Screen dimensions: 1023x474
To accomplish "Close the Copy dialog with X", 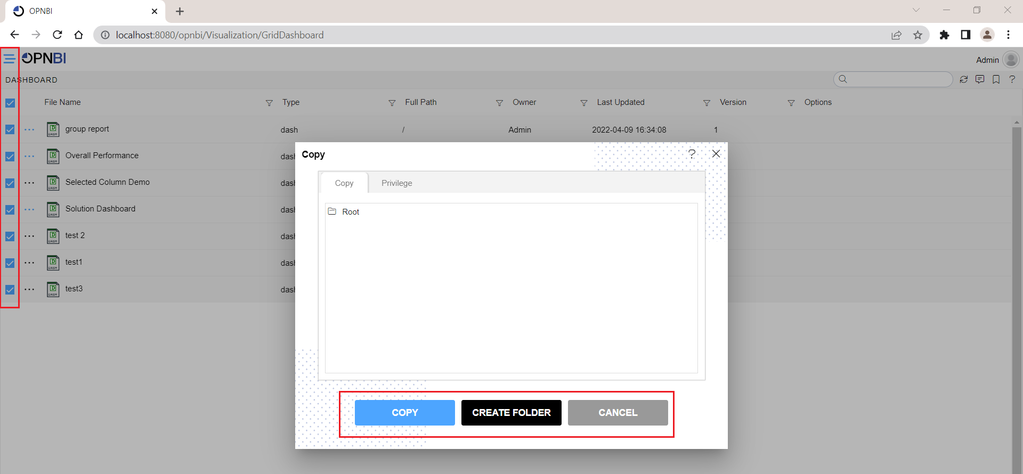I will [716, 153].
